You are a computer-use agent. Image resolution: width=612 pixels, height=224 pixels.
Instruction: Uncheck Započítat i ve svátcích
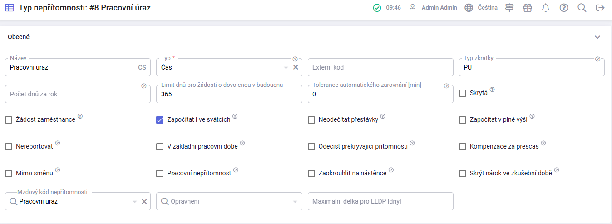(x=160, y=120)
